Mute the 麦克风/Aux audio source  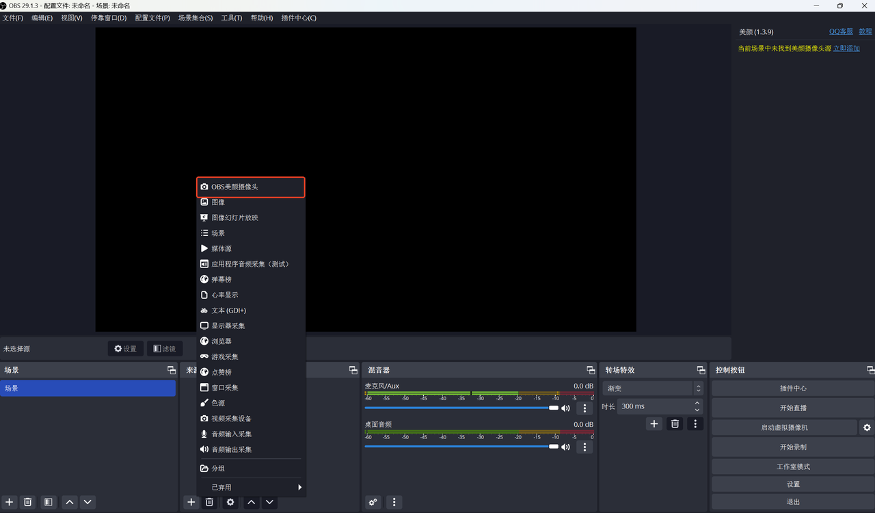click(x=565, y=408)
